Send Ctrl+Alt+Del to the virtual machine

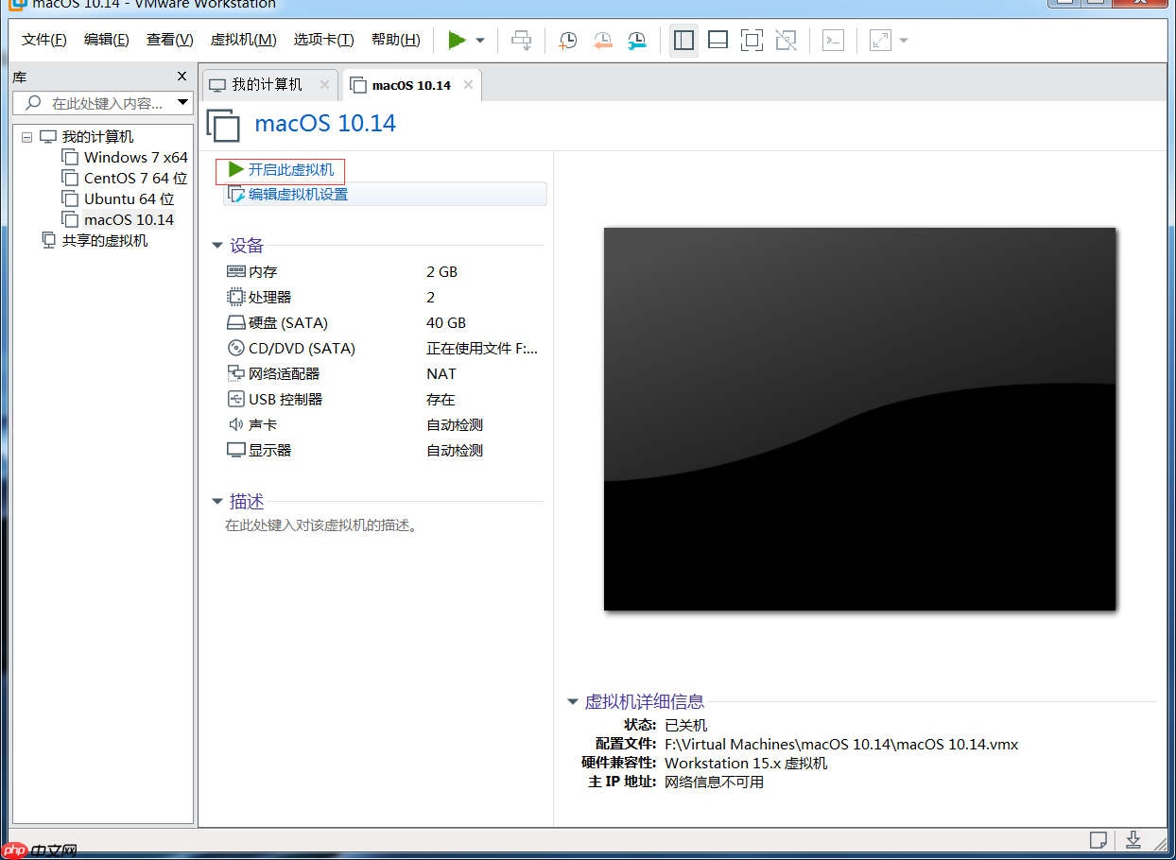(521, 40)
